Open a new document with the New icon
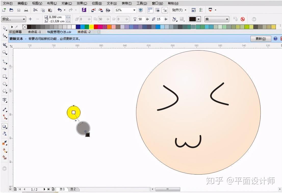The width and height of the screenshot is (282, 193). 4,10
